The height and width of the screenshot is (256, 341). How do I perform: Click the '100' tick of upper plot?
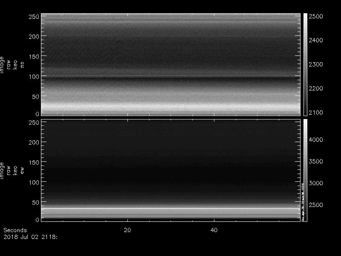coord(34,77)
